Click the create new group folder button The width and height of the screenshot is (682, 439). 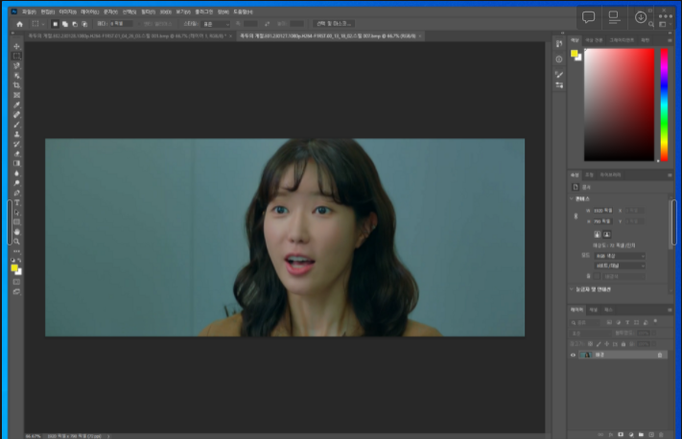pyautogui.click(x=641, y=434)
